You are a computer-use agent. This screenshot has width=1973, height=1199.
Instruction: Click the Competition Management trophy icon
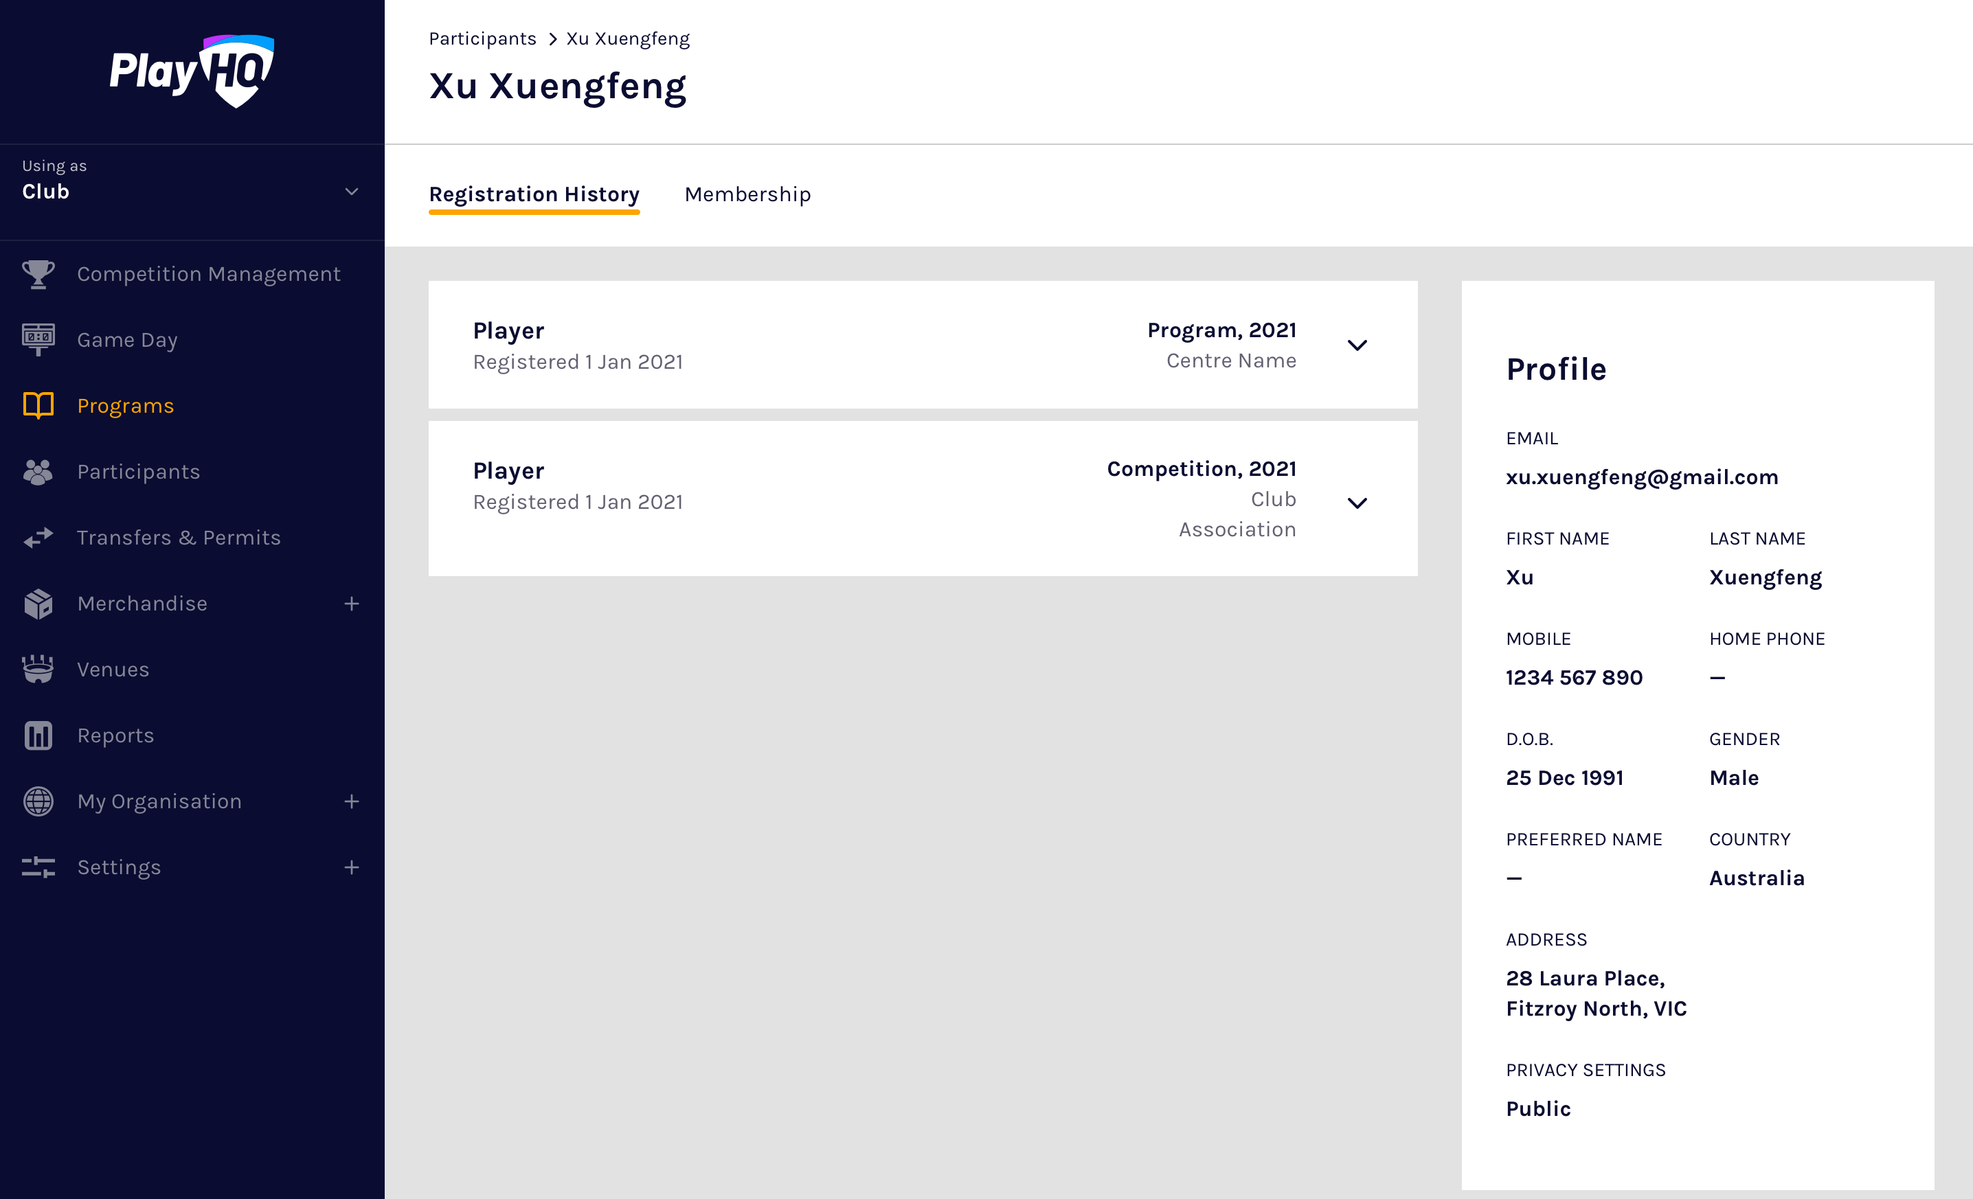pos(38,274)
